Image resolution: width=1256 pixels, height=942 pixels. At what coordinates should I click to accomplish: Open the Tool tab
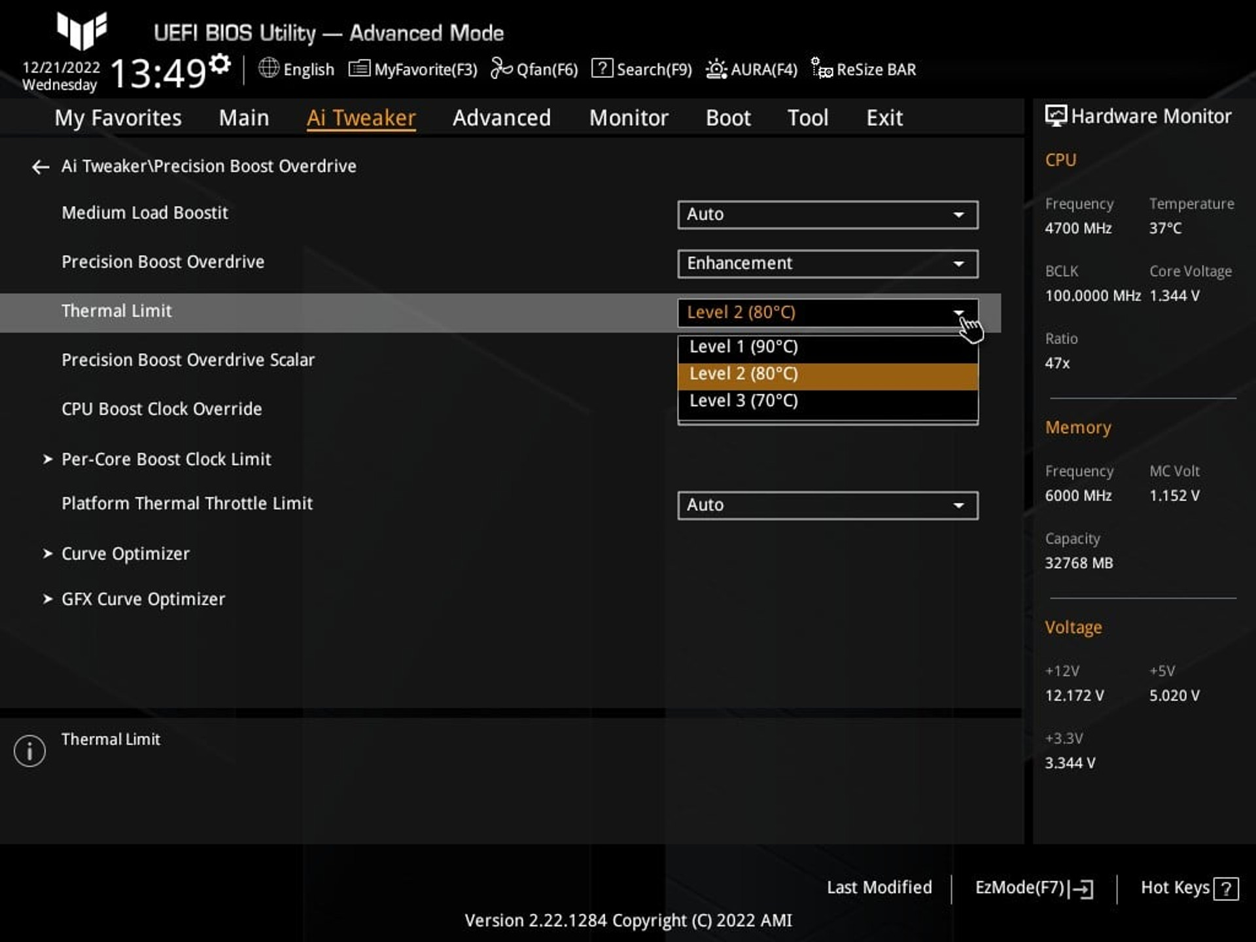point(808,118)
